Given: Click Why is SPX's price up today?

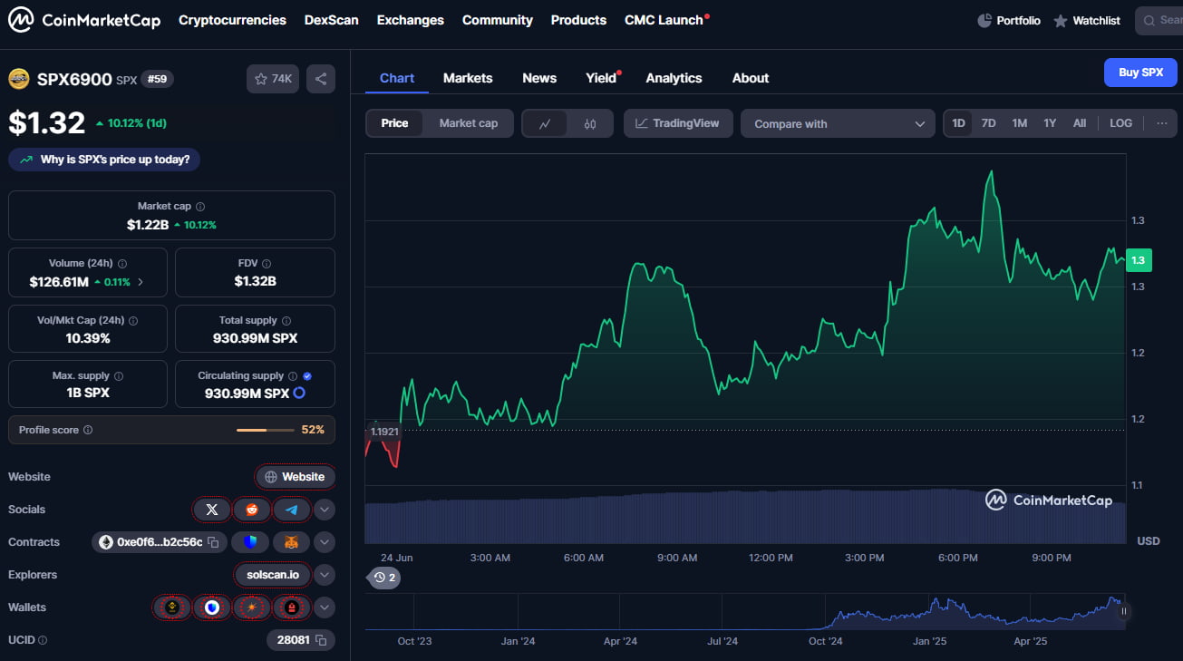Looking at the screenshot, I should 104,160.
